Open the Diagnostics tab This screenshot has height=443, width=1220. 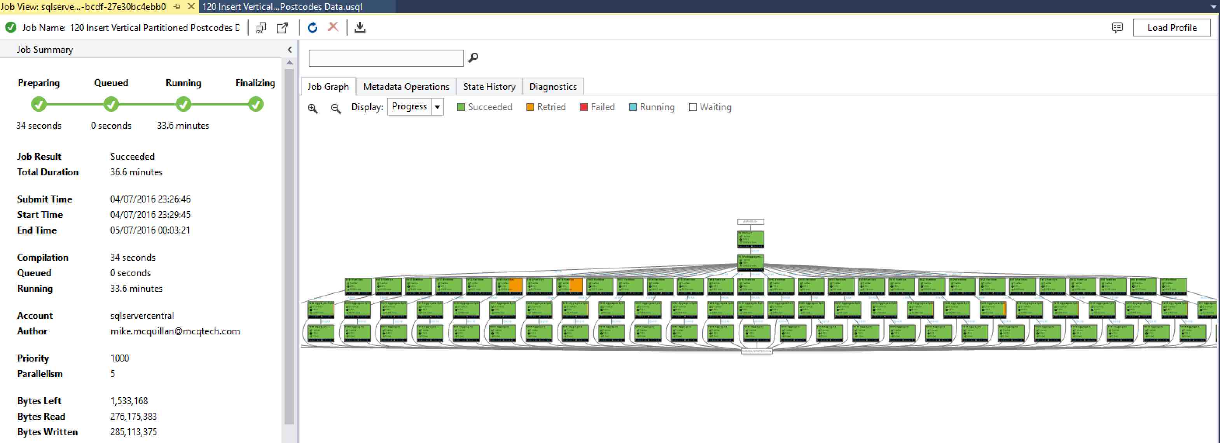553,87
